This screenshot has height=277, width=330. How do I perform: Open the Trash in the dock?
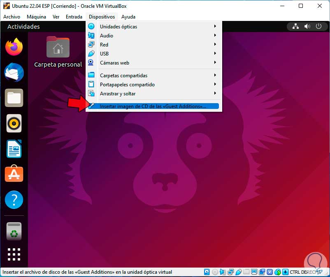click(x=14, y=231)
